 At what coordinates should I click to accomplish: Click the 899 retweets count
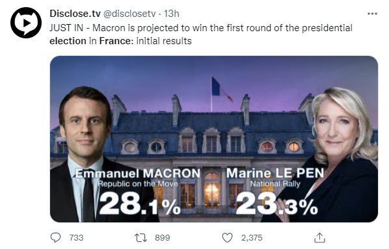click(x=163, y=237)
